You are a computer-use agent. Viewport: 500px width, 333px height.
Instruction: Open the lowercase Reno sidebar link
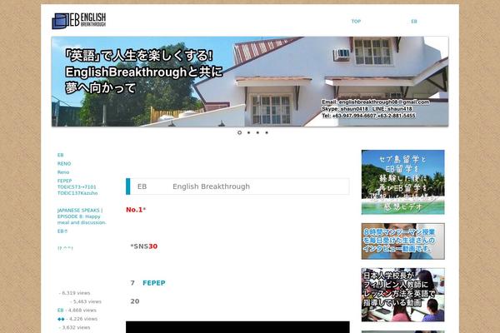point(63,172)
